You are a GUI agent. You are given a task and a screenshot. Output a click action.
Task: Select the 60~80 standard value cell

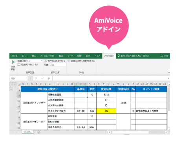pos(81,111)
